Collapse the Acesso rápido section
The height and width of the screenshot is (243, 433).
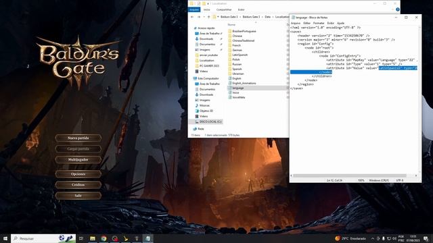point(206,28)
